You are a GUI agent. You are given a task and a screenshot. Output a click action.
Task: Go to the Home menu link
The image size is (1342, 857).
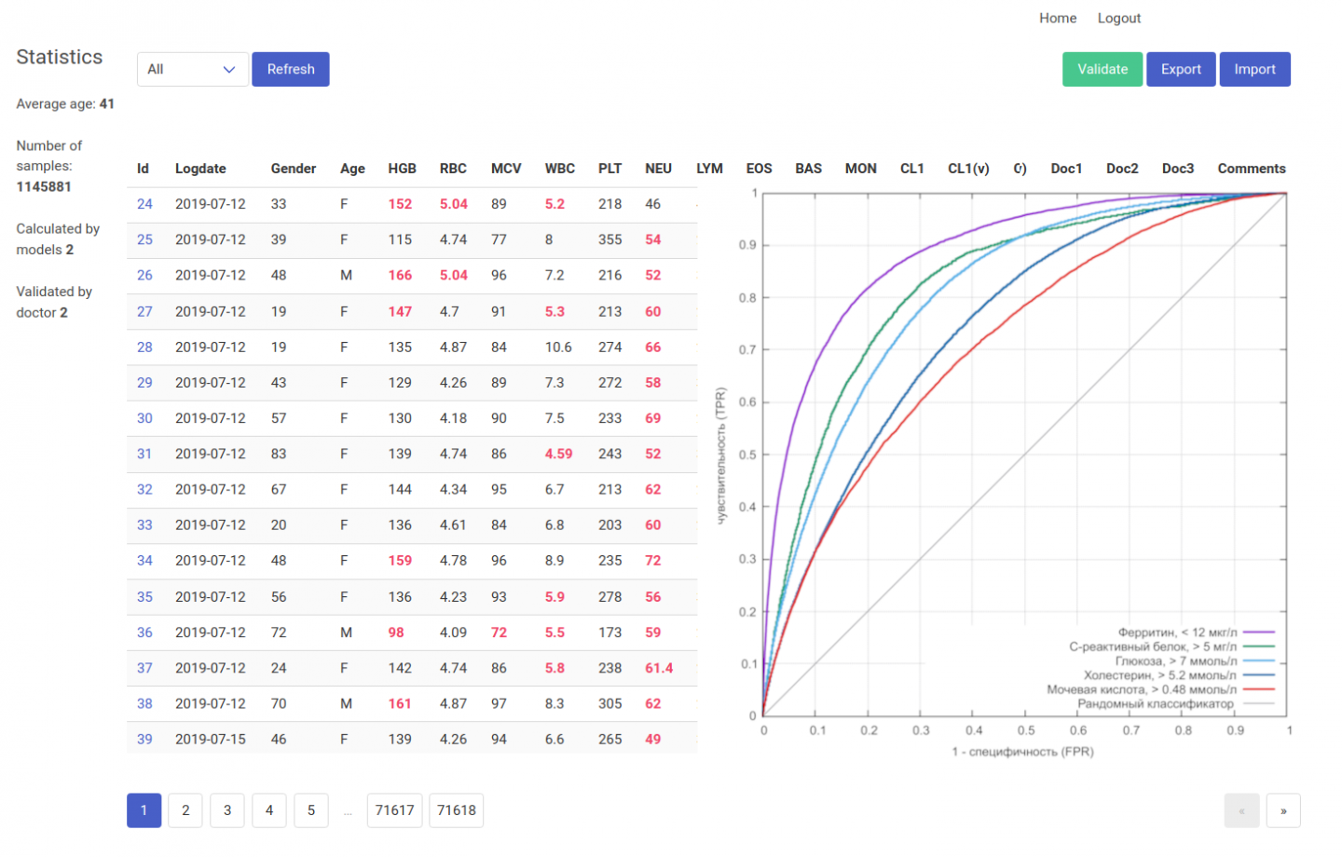[x=1058, y=18]
